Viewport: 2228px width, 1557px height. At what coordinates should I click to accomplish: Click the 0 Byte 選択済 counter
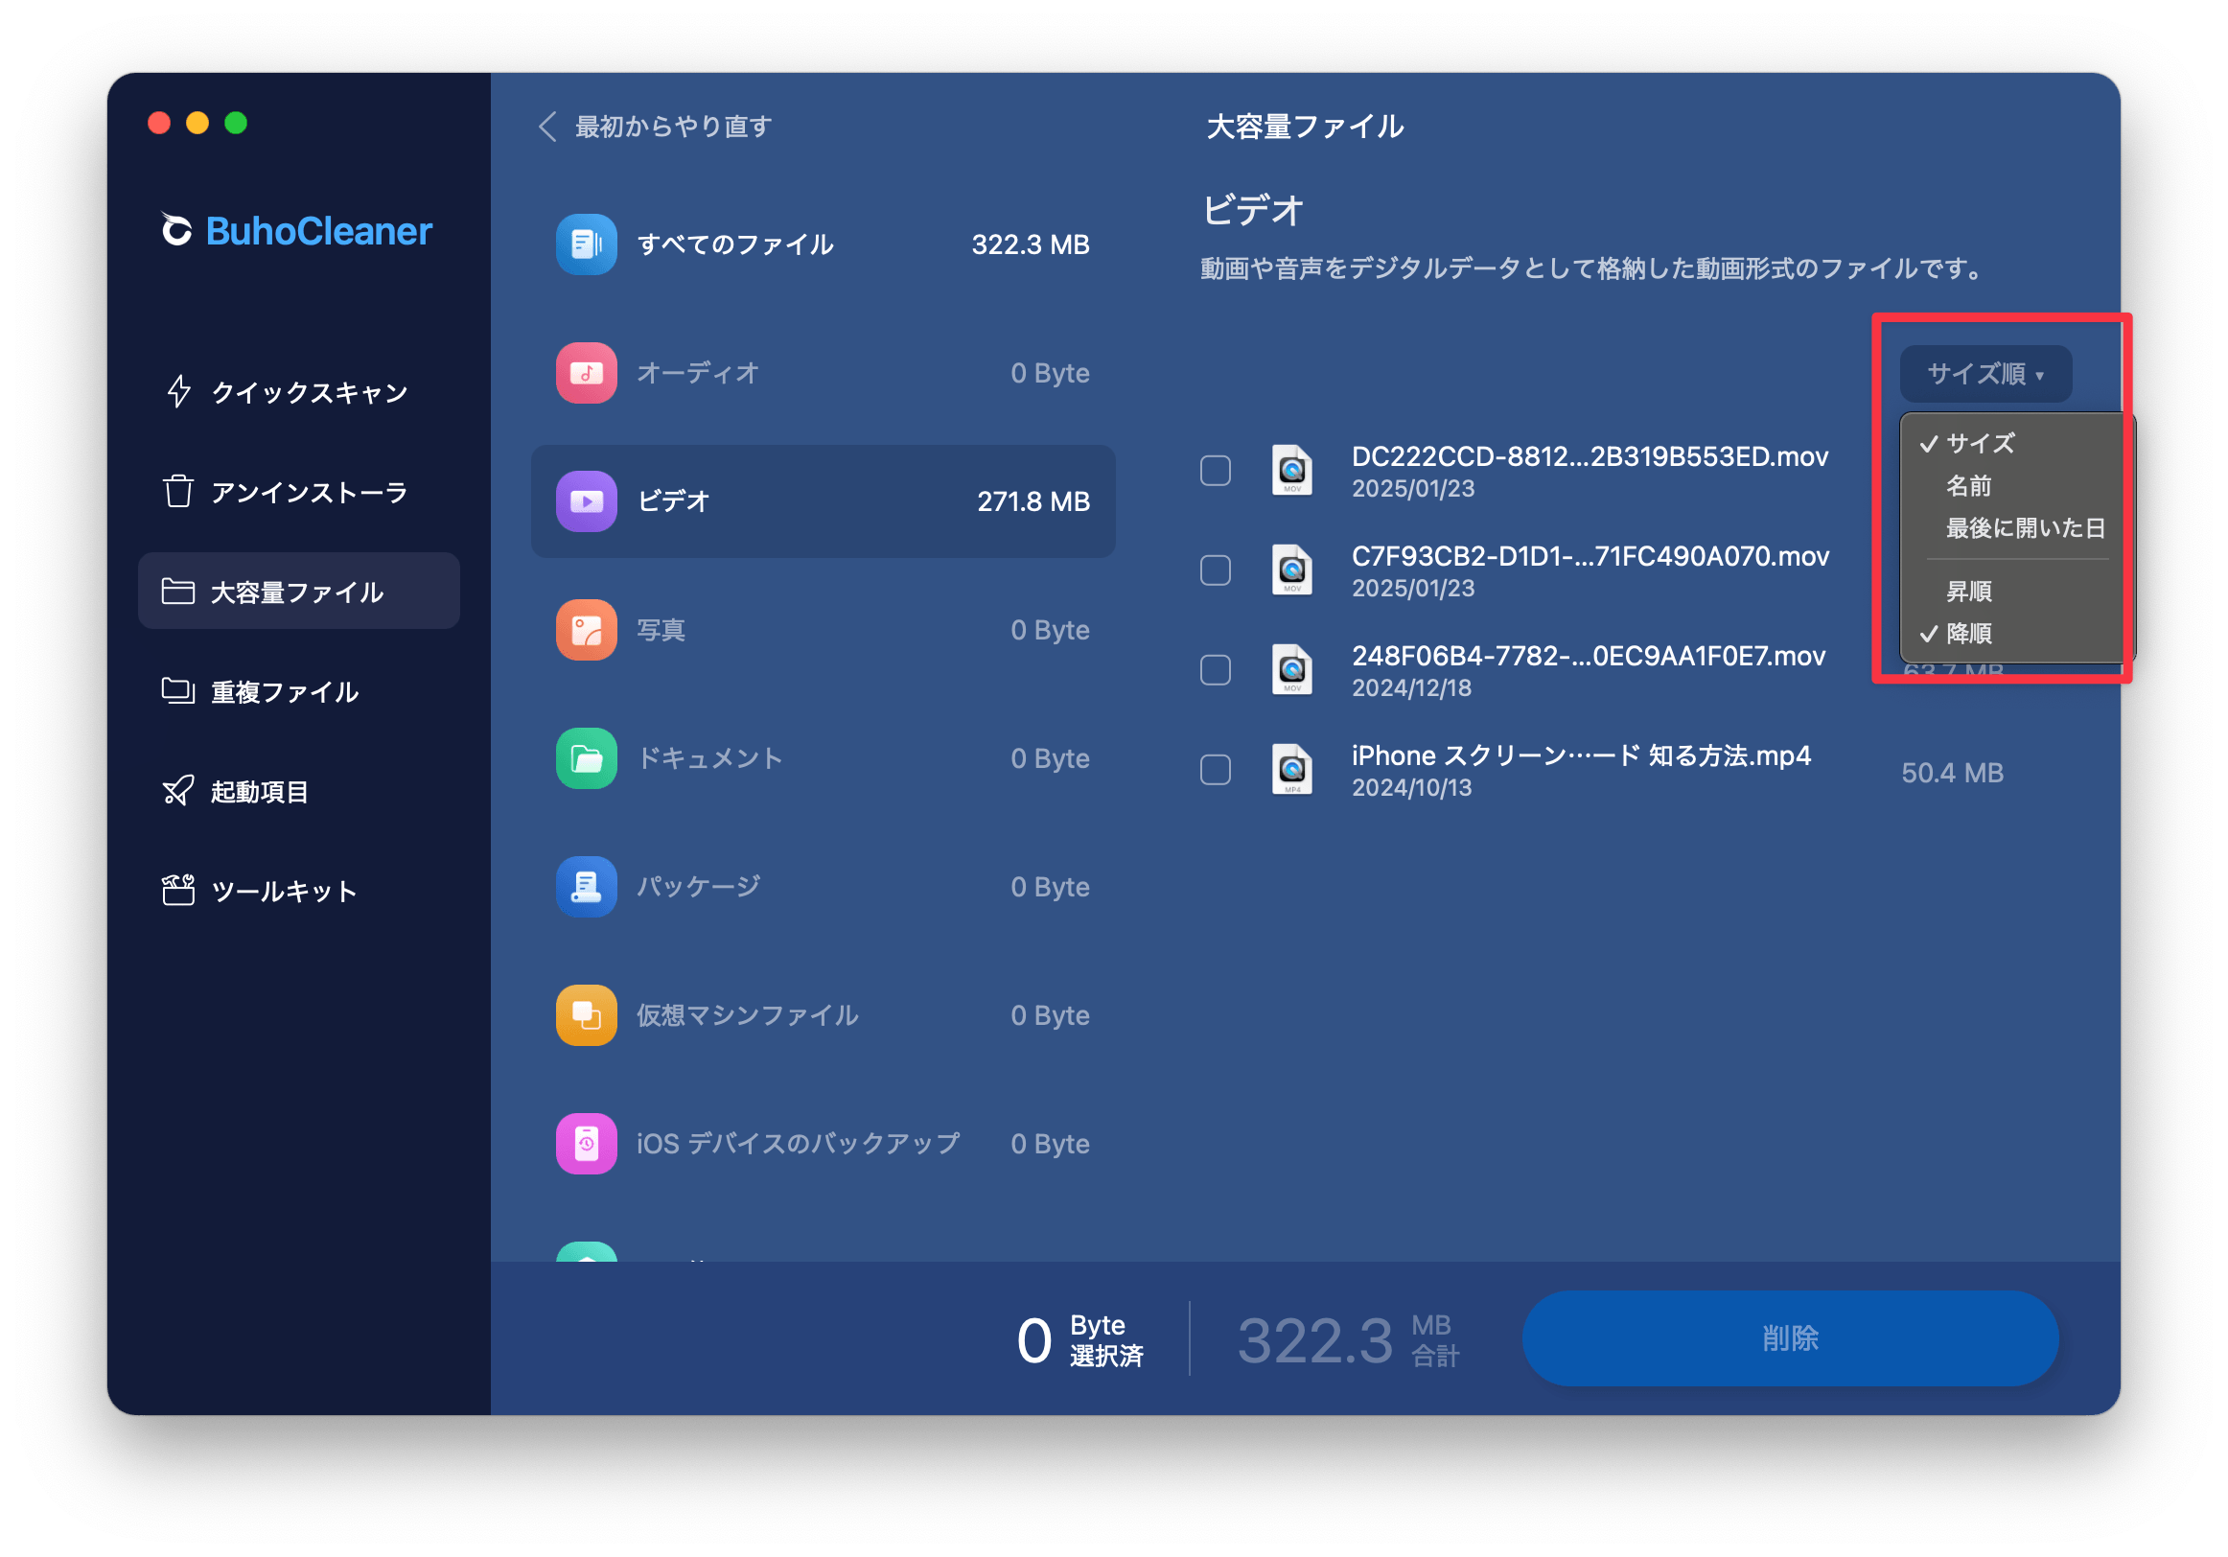1079,1339
